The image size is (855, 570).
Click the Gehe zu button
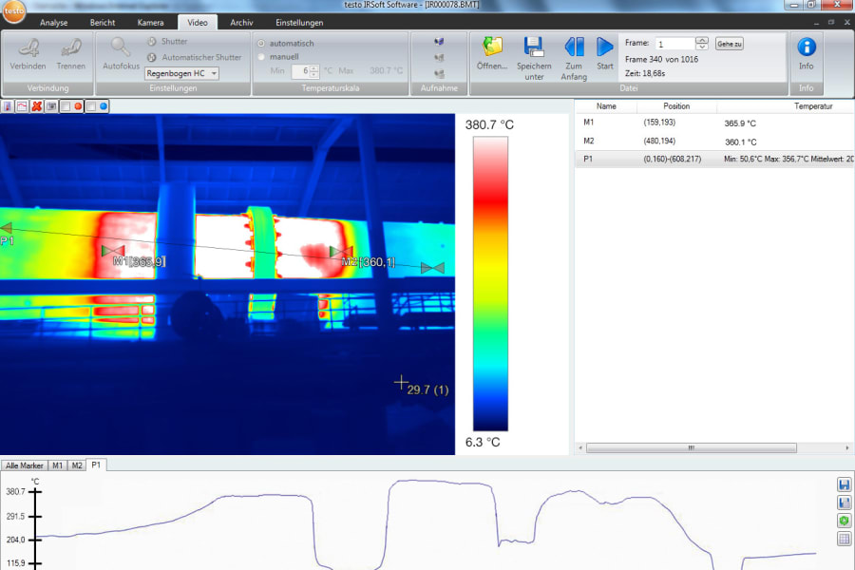pos(730,44)
